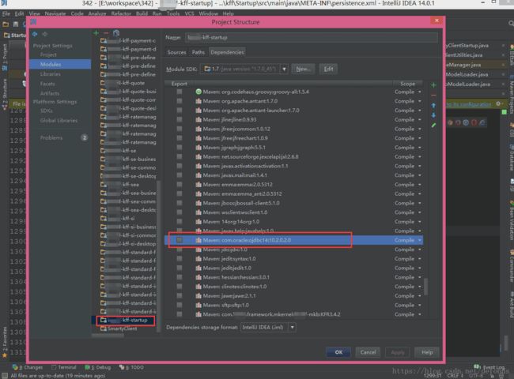The image size is (514, 379).
Task: Click the Cancel button
Action: tap(368, 352)
